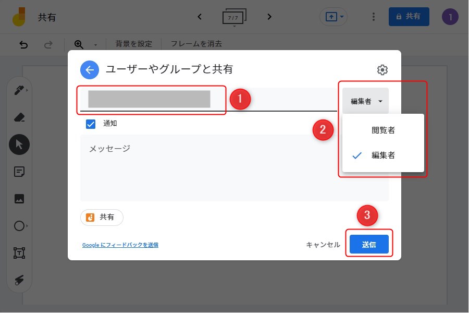
Task: Add a text box
Action: (19, 253)
